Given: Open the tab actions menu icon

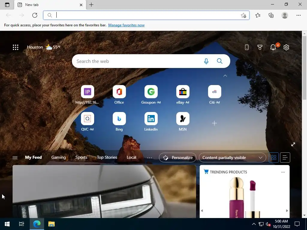Looking at the screenshot, I should (x=7, y=5).
